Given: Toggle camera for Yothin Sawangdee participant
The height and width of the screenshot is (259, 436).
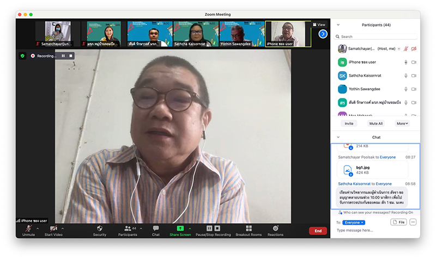Looking at the screenshot, I should (414, 89).
